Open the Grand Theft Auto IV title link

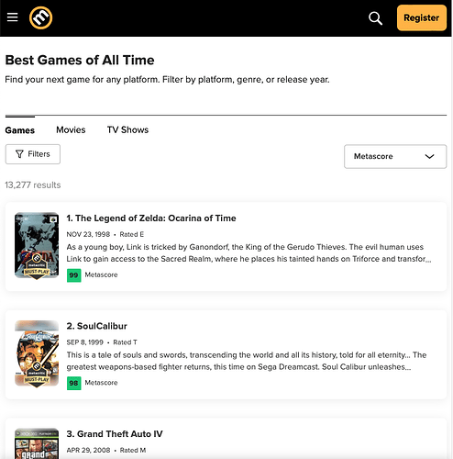[x=115, y=434]
